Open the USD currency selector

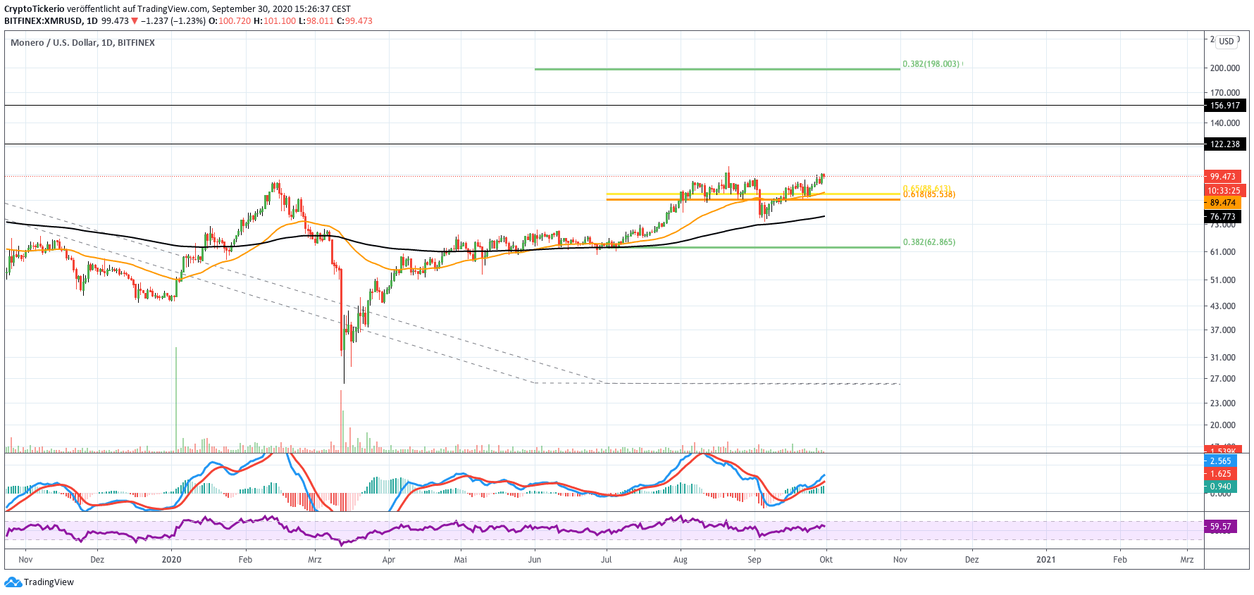1227,42
